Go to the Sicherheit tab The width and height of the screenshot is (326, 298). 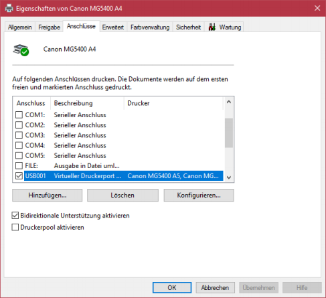click(x=189, y=27)
